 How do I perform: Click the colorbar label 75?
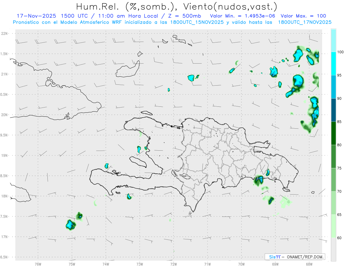[339, 168]
